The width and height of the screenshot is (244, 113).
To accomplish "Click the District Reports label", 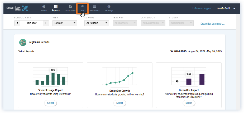I will [26, 51].
